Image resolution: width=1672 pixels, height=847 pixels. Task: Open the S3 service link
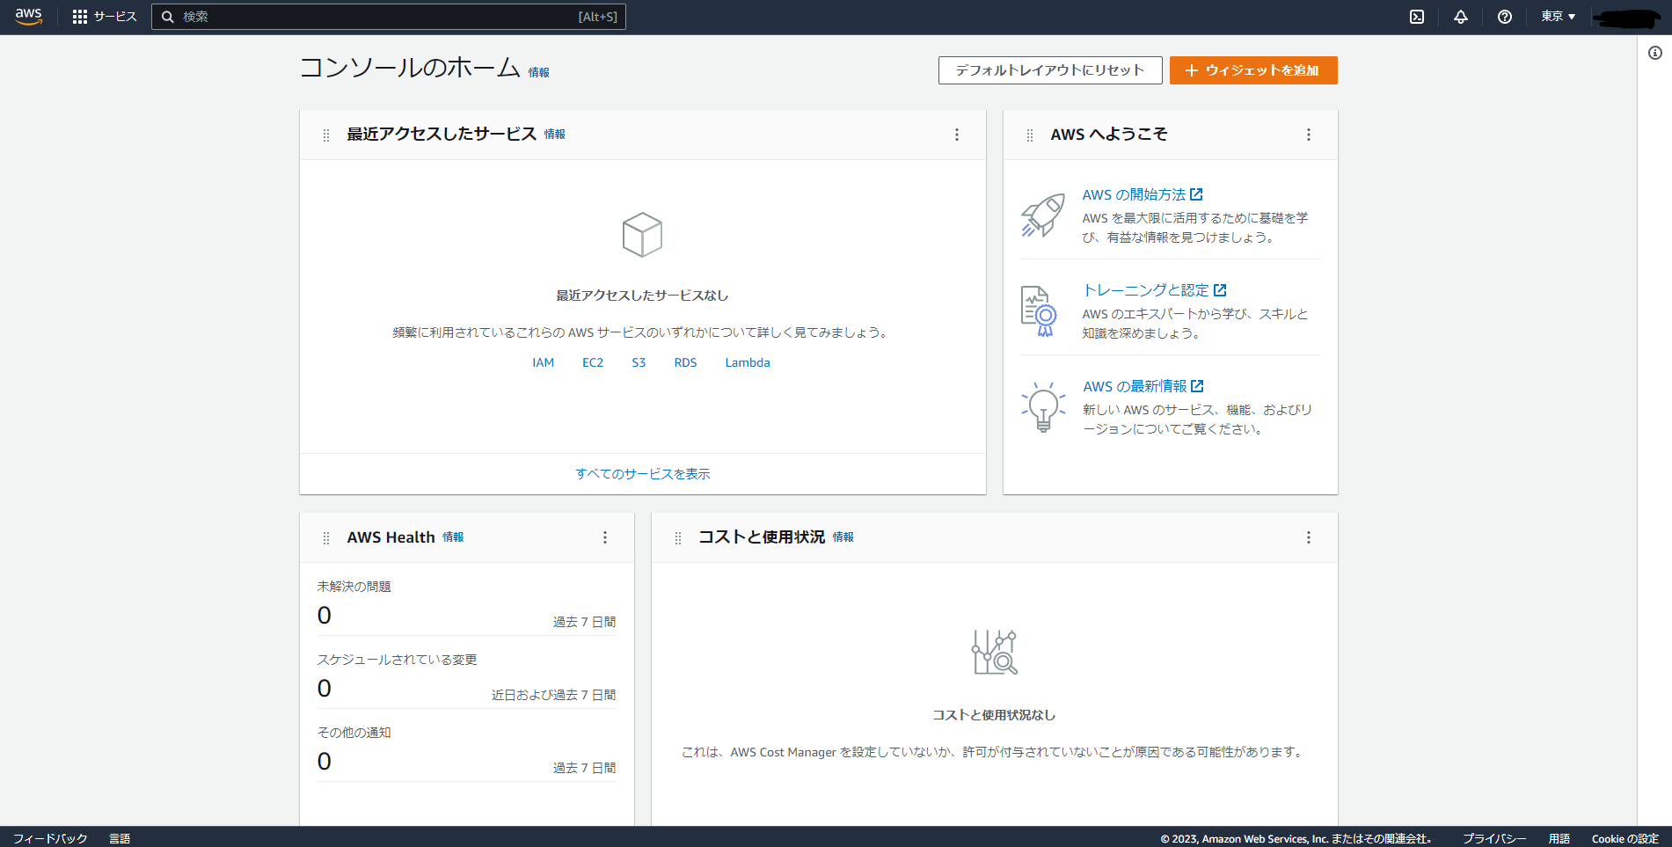click(639, 362)
